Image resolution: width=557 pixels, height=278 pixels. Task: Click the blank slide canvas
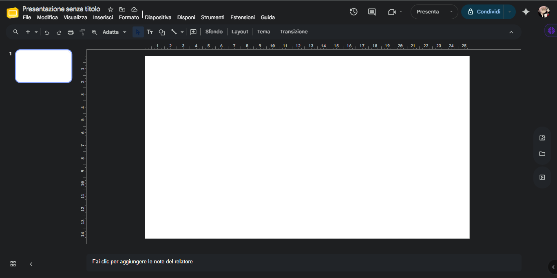coord(307,147)
